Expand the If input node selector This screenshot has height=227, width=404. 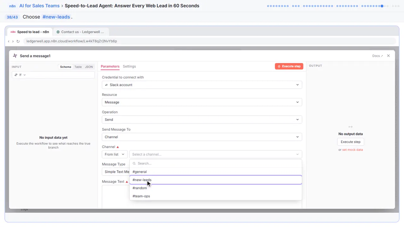53,75
